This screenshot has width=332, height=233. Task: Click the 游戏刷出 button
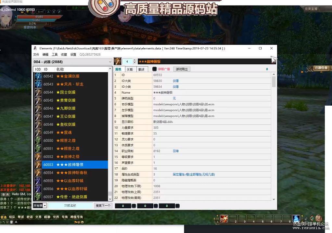pyautogui.click(x=182, y=69)
